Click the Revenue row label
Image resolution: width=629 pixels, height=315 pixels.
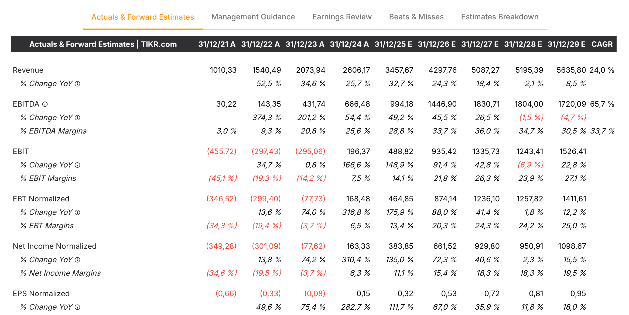(28, 70)
